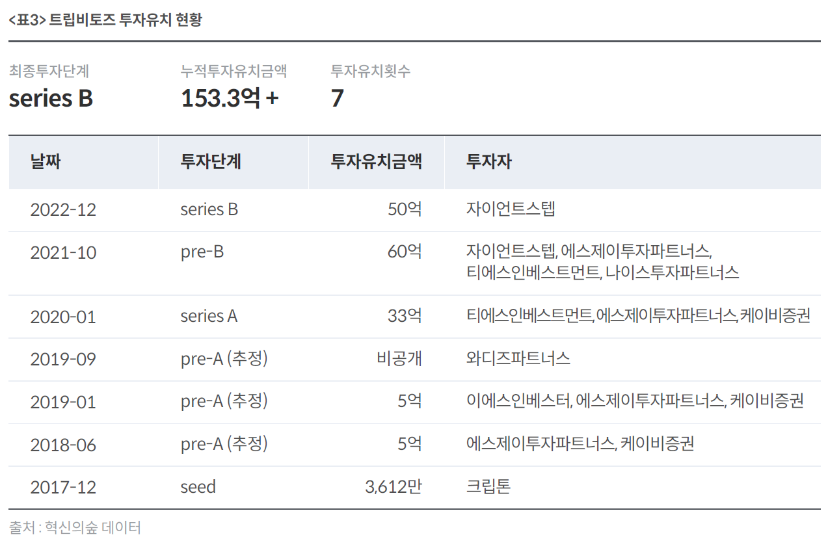Click the 비공개 amount cell
828x539 pixels.
(x=399, y=359)
